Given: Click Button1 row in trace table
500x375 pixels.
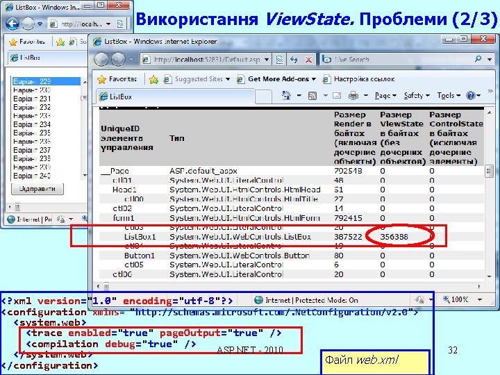Looking at the screenshot, I should 292,256.
